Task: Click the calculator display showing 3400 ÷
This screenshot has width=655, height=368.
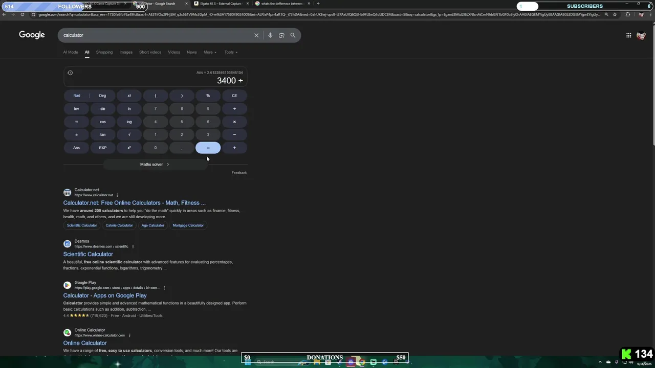Action: point(156,77)
